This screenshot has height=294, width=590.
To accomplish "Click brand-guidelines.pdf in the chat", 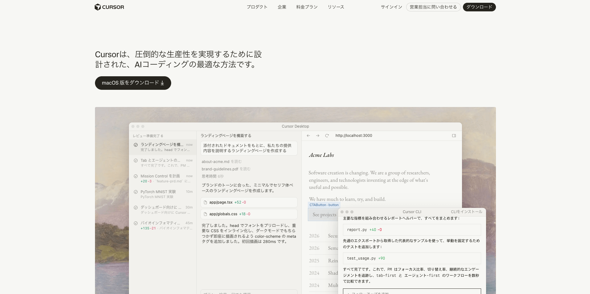I will pos(220,169).
